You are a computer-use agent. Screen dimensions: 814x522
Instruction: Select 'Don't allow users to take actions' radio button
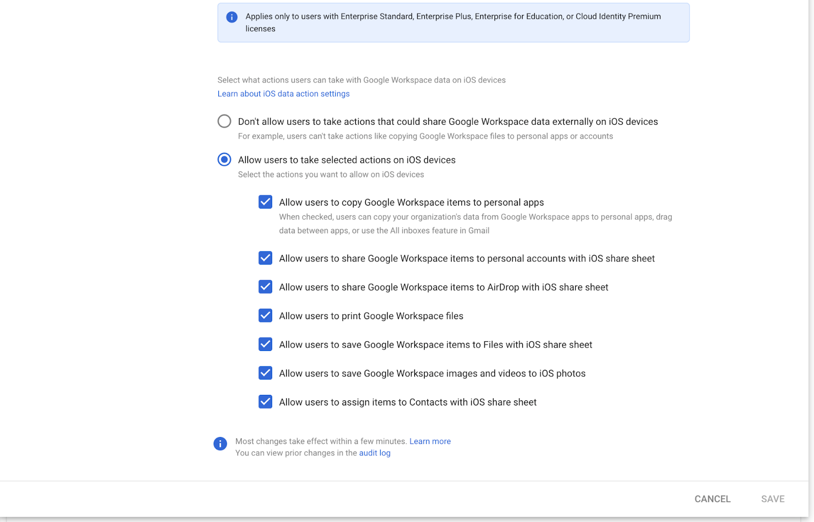click(224, 121)
